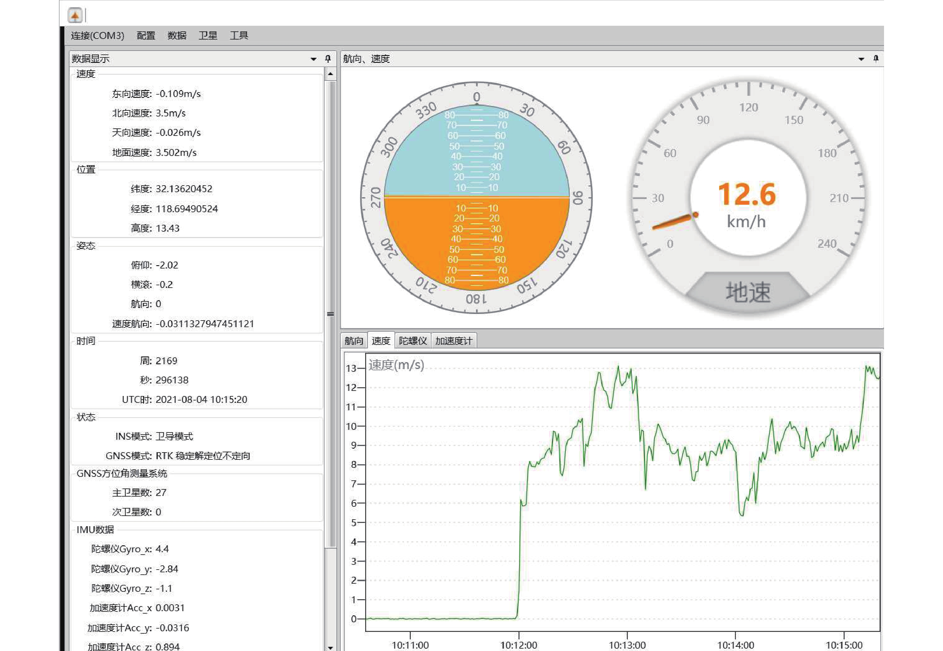This screenshot has width=943, height=651.
Task: Open the 工具 menu
Action: pyautogui.click(x=239, y=36)
